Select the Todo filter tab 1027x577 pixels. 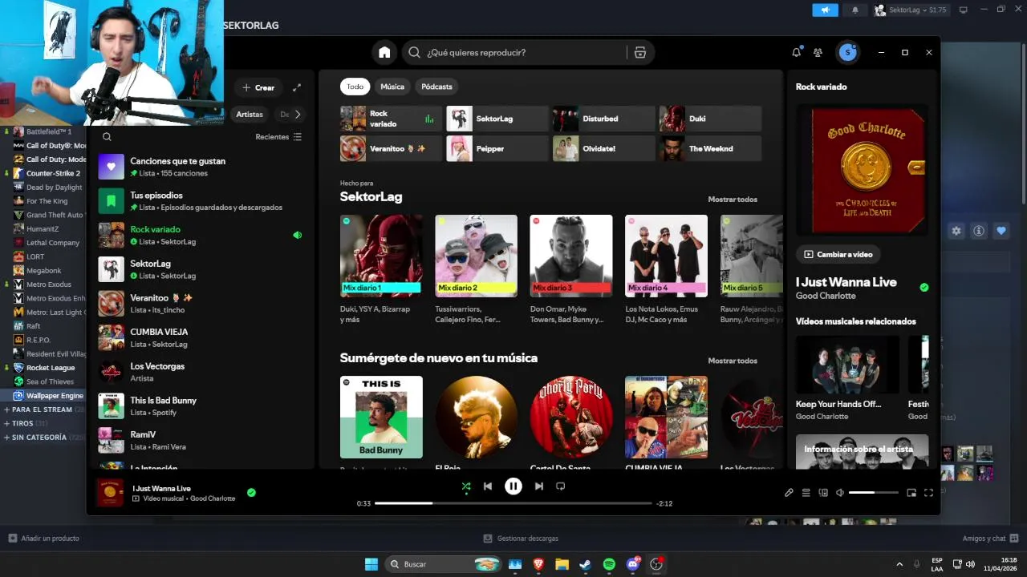click(355, 87)
